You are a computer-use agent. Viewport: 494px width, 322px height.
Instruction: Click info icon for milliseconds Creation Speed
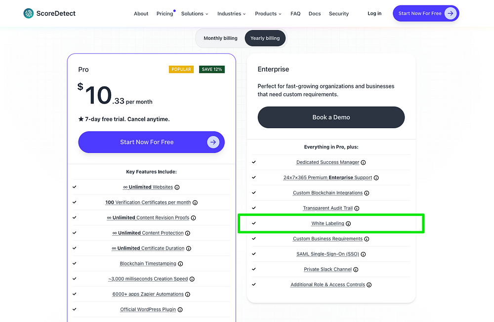[x=192, y=279]
